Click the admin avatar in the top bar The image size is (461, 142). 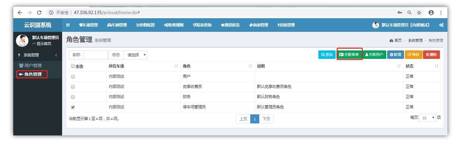pyautogui.click(x=376, y=25)
